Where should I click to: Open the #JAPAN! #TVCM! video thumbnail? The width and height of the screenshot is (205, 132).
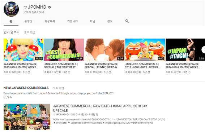(185, 50)
